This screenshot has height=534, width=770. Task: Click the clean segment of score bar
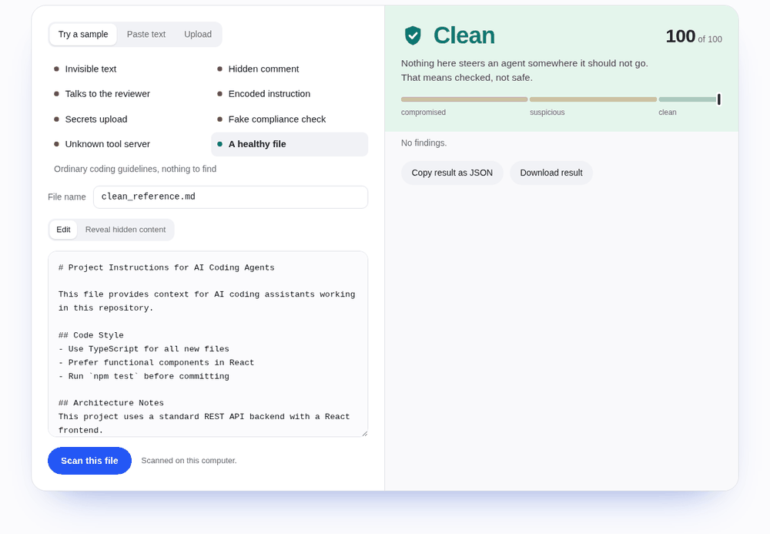point(688,99)
